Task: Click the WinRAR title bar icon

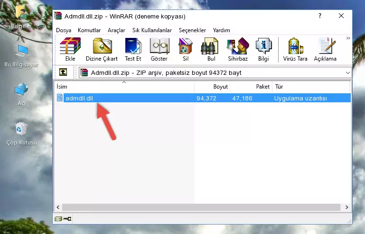Action: coord(58,16)
